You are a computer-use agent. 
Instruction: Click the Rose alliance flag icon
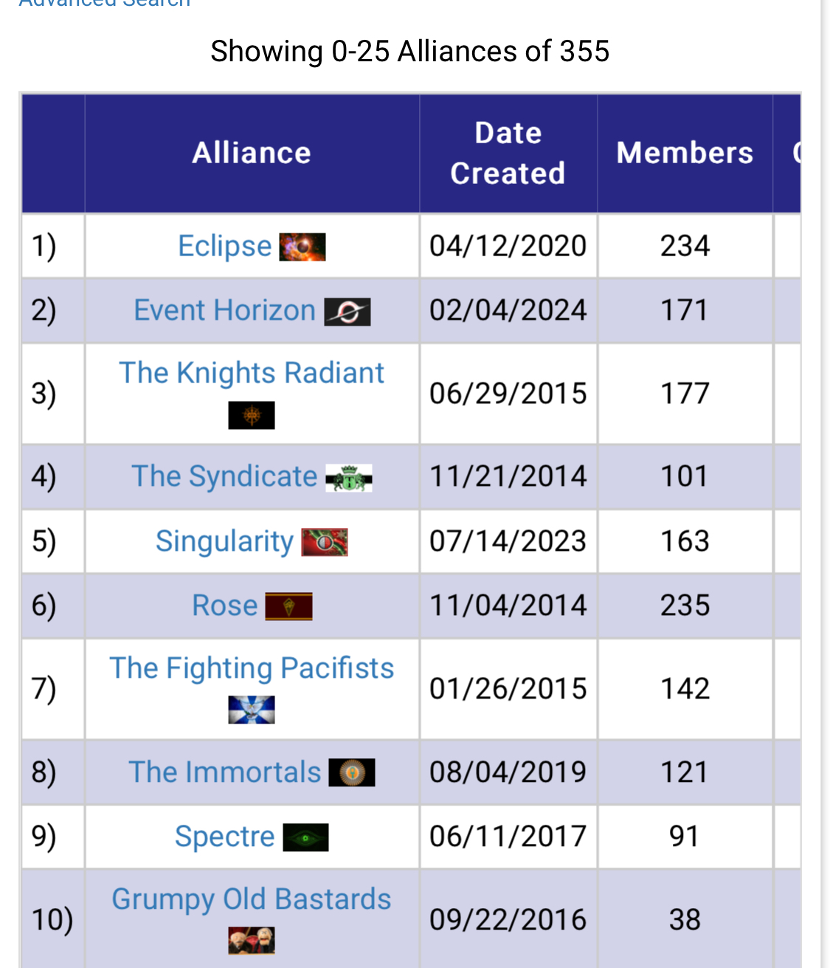[x=289, y=607]
